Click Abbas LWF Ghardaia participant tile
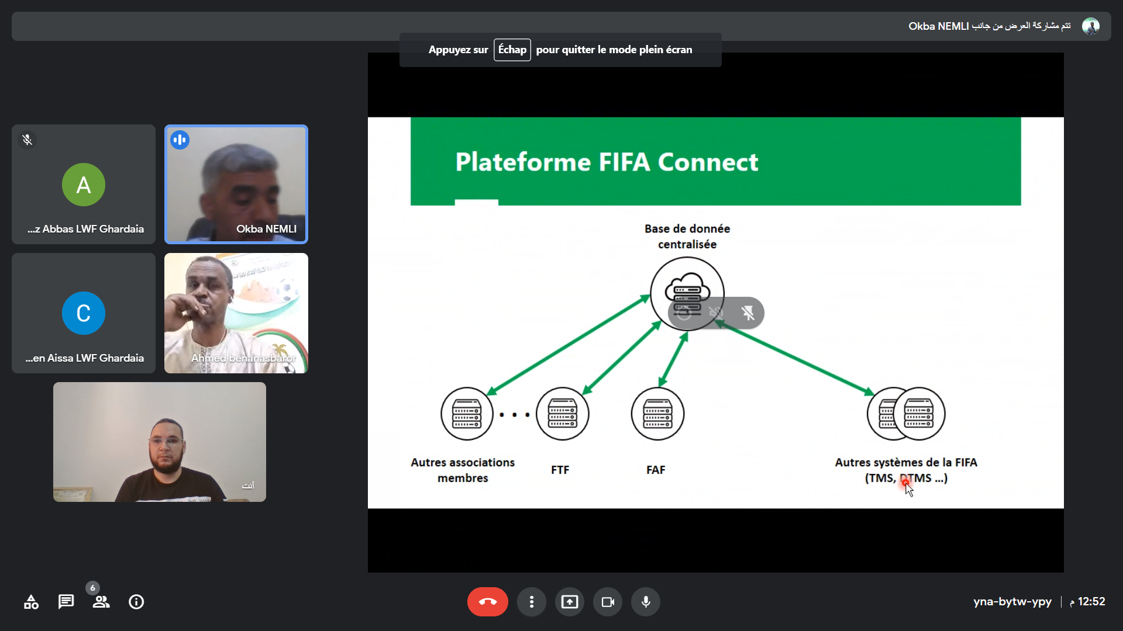1123x631 pixels. (x=84, y=184)
